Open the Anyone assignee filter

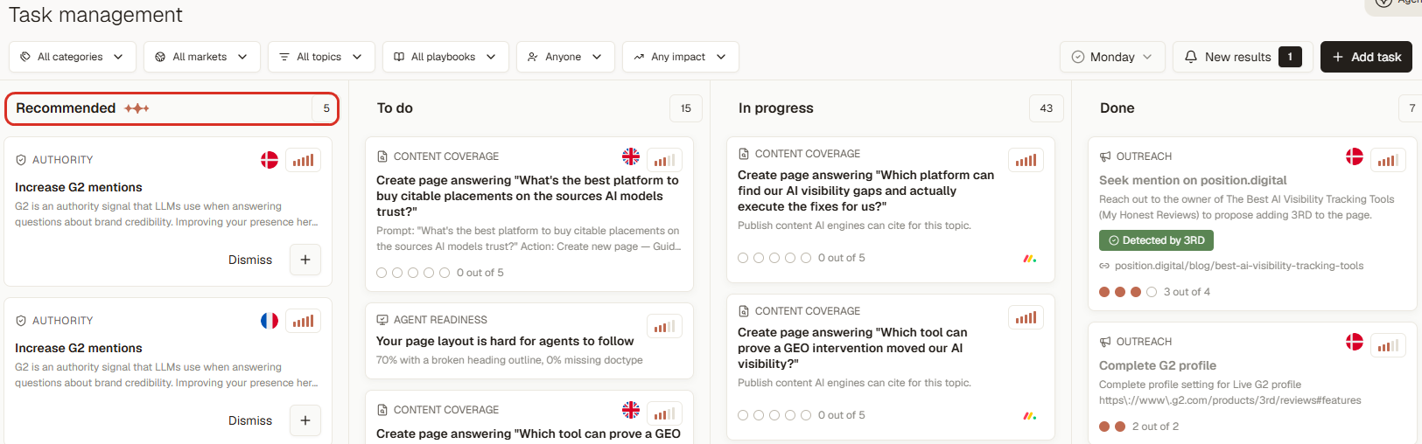tap(565, 57)
